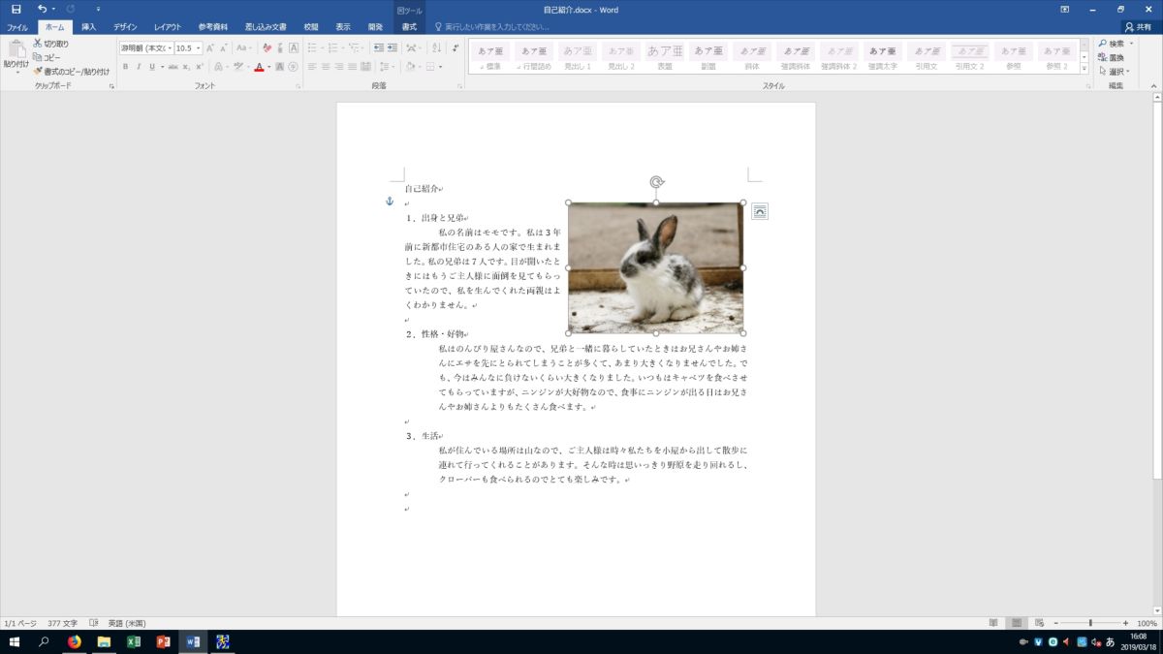
Task: Decrease font size with shrink font icon
Action: click(x=225, y=47)
